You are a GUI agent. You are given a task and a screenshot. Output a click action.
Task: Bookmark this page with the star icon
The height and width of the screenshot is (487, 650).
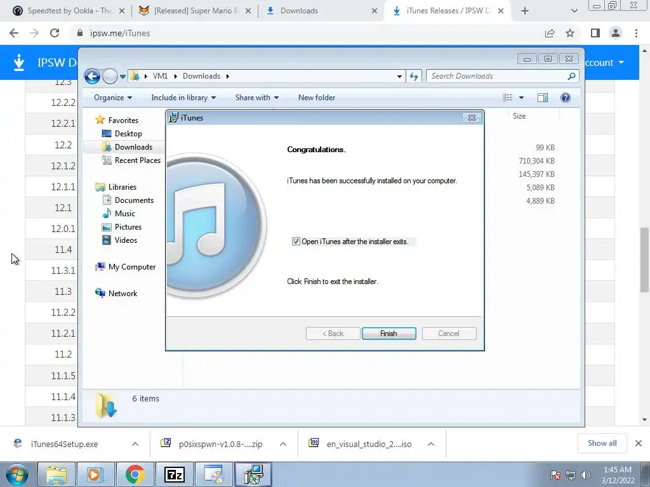570,33
